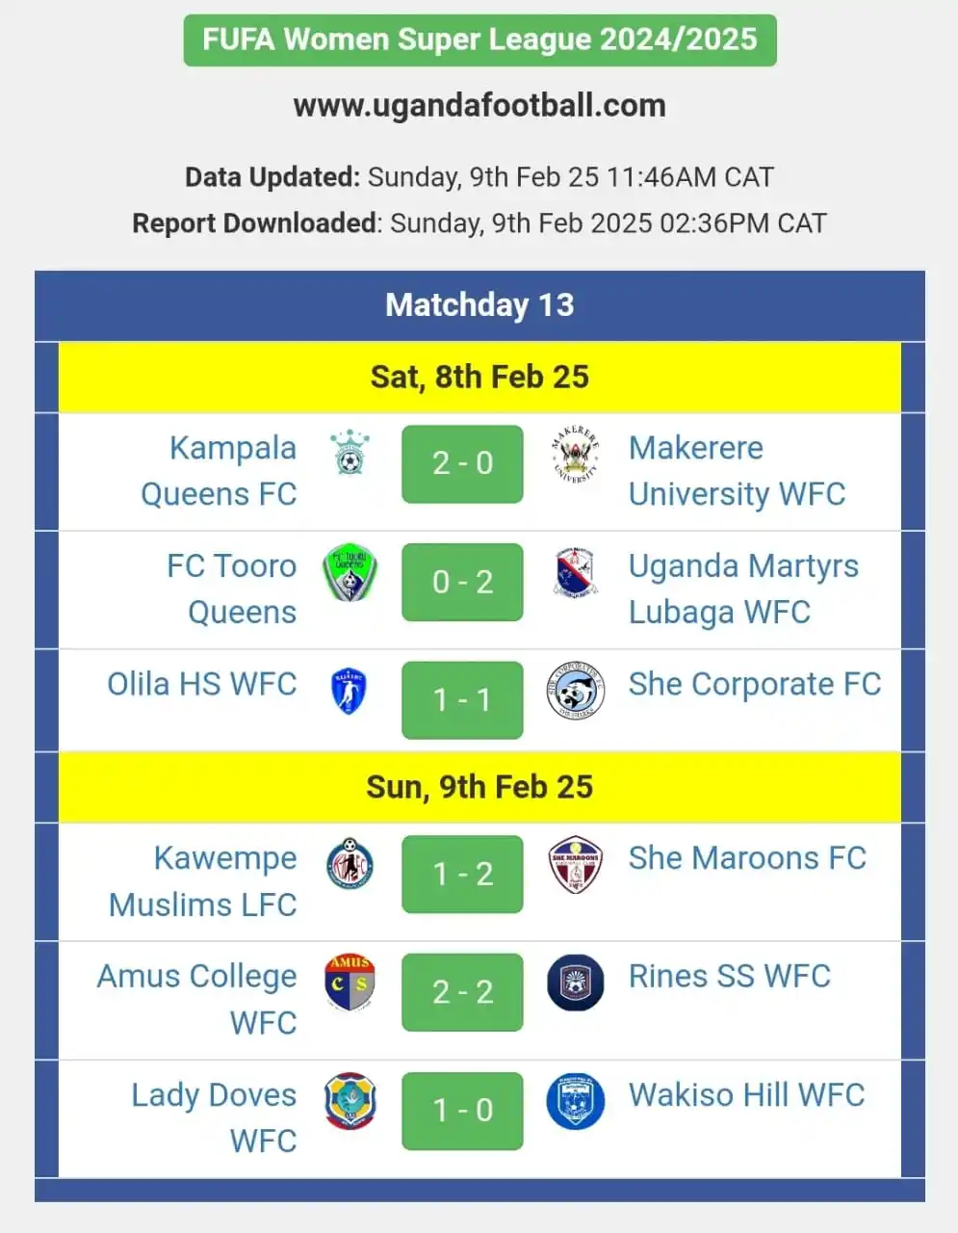Open the 2 - 2 Amus College score button

[462, 992]
